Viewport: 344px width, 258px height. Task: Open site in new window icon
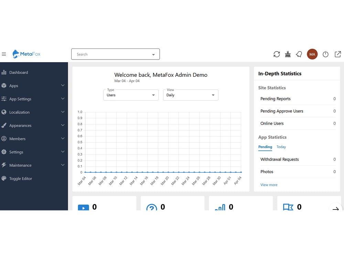(x=338, y=54)
